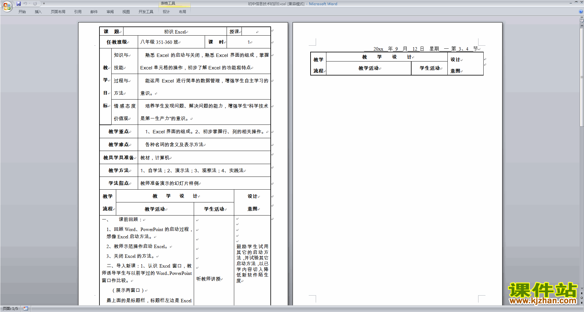Click '鼓励学生试用' text in design-intent column
The image size is (584, 312).
[252, 247]
